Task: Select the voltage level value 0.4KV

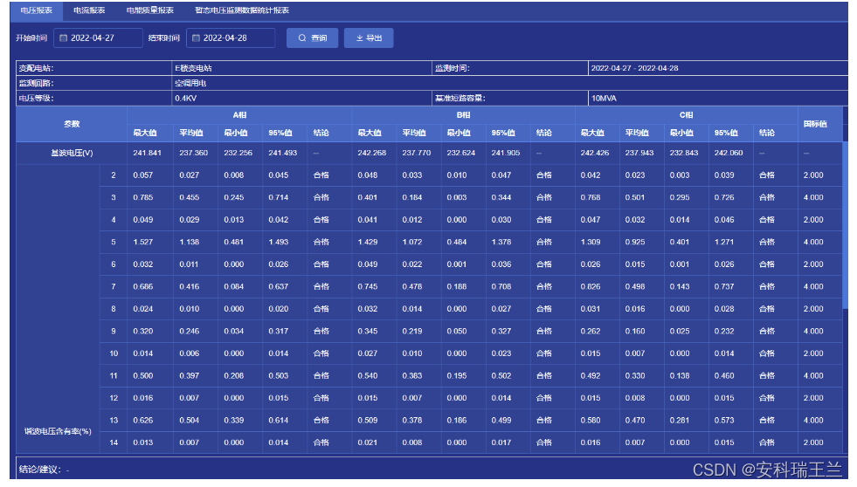Action: (x=186, y=99)
